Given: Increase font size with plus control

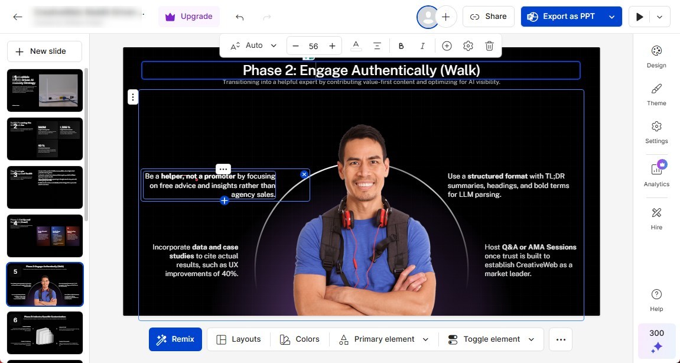Looking at the screenshot, I should [332, 46].
